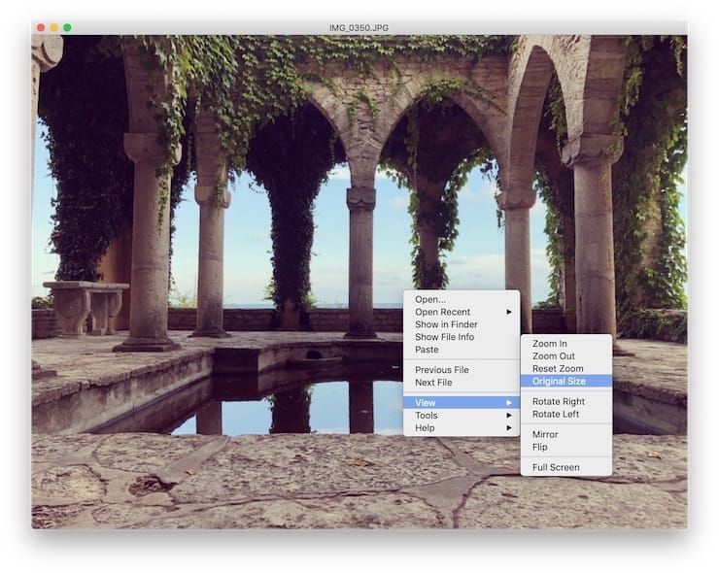
Task: Go to Next File
Action: [x=462, y=383]
